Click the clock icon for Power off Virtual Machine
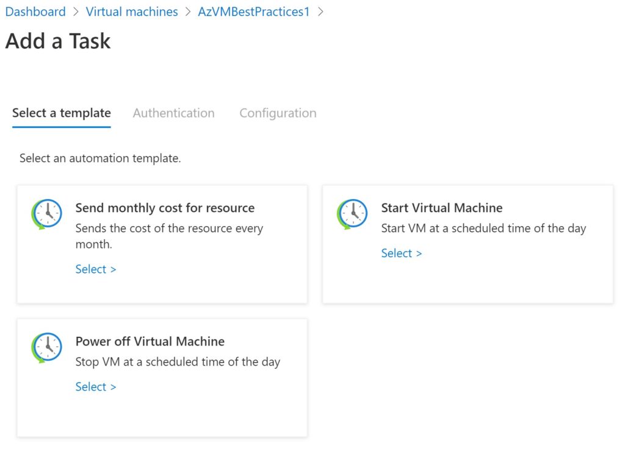This screenshot has width=625, height=449. tap(46, 348)
